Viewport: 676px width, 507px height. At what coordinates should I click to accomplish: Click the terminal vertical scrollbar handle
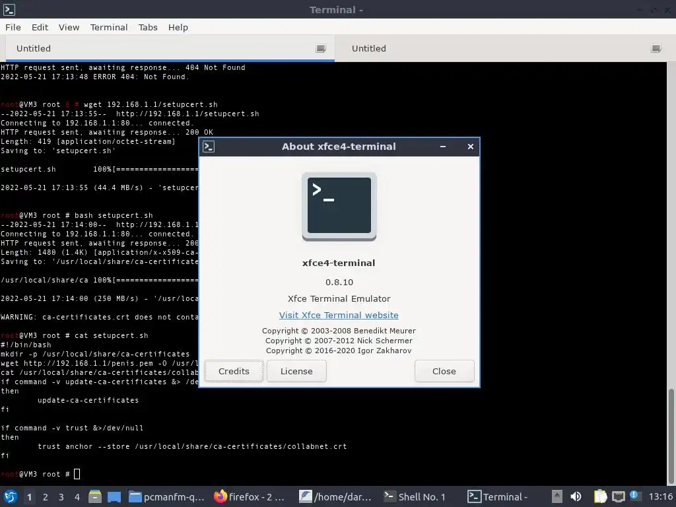point(671,436)
